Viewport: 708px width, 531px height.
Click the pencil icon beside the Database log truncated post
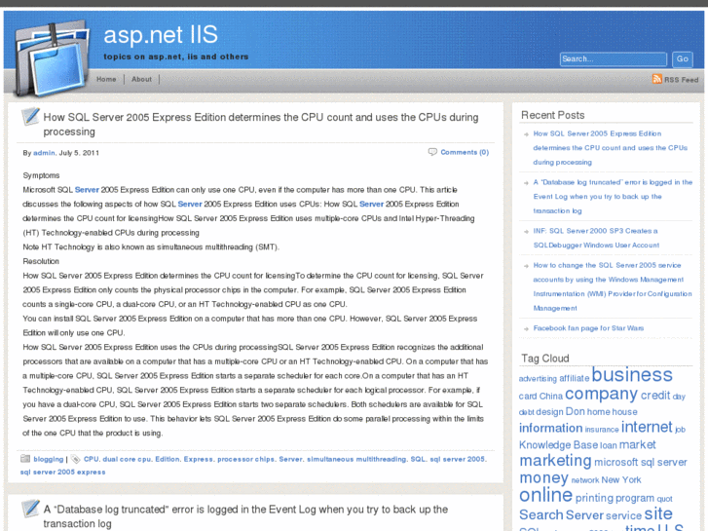point(31,509)
